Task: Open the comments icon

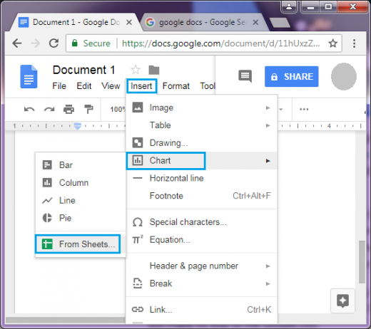Action: pos(245,76)
